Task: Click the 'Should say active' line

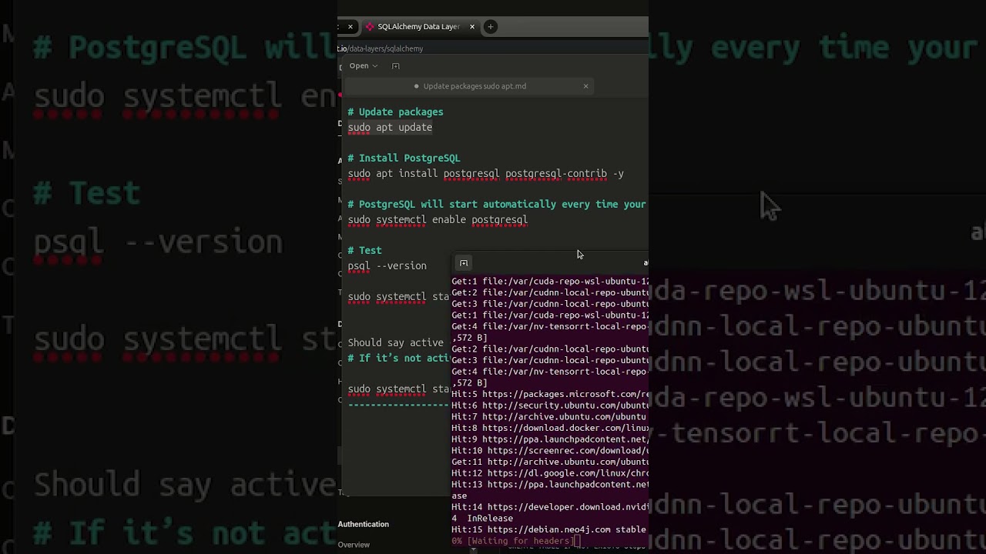Action: 395,342
